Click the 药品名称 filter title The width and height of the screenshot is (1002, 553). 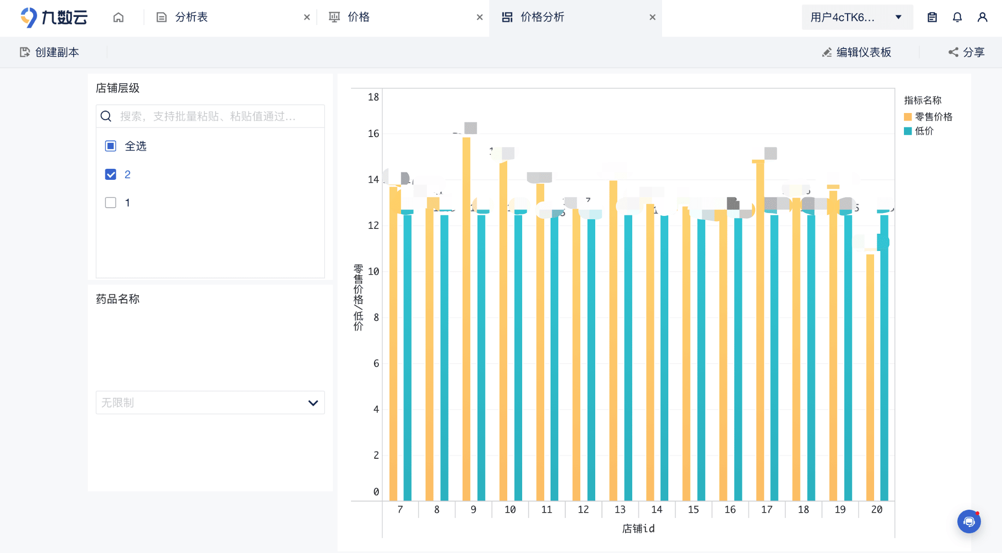tap(118, 299)
